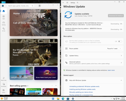Show hidden system tray icons

[112, 99]
